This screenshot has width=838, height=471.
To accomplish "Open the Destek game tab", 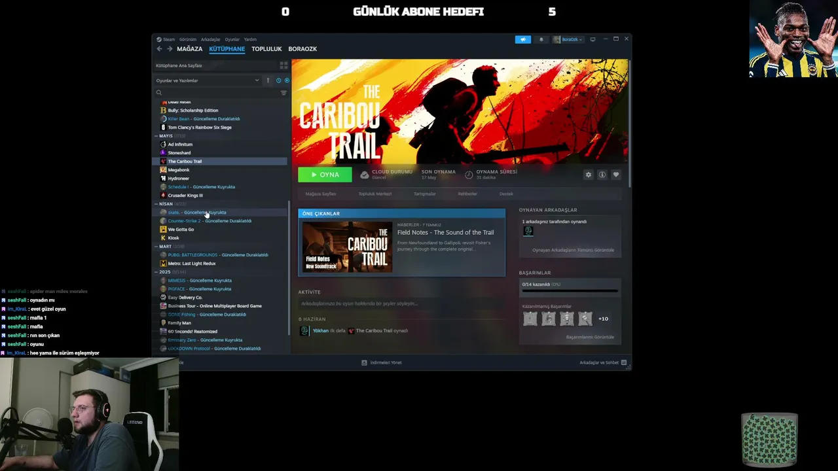I will pos(506,194).
